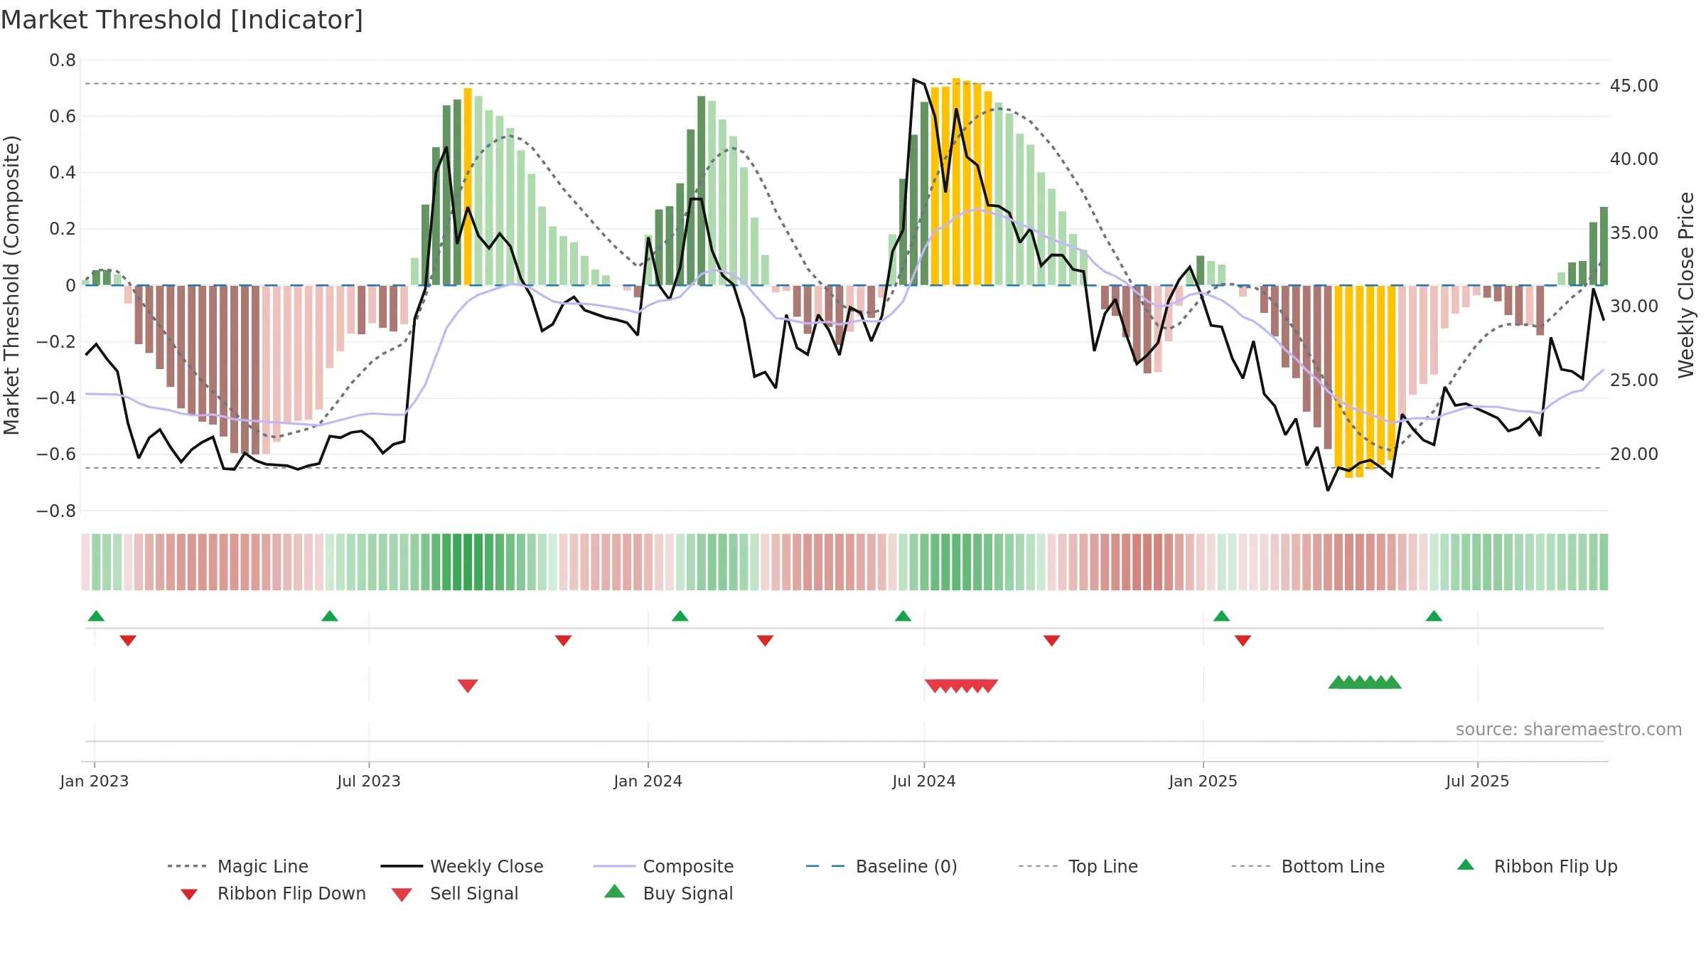Click the Jul 2025 x-axis label
1706x960 pixels.
(x=1478, y=782)
